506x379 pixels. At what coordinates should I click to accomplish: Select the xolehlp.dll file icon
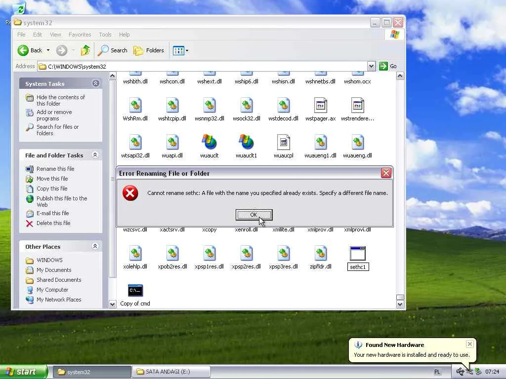tap(135, 253)
